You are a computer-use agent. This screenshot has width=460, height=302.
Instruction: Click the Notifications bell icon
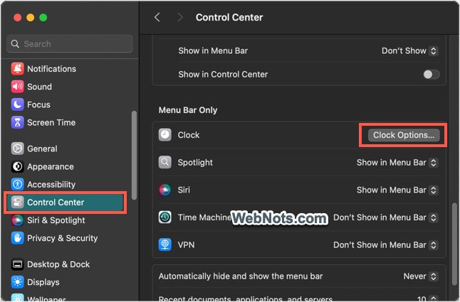tap(18, 69)
